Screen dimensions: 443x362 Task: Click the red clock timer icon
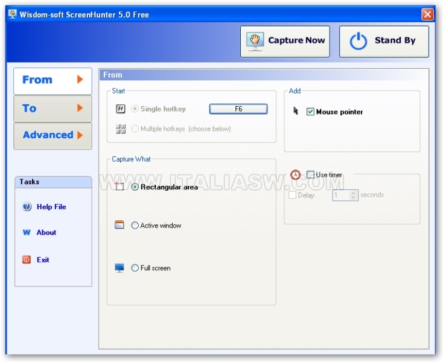coord(296,175)
